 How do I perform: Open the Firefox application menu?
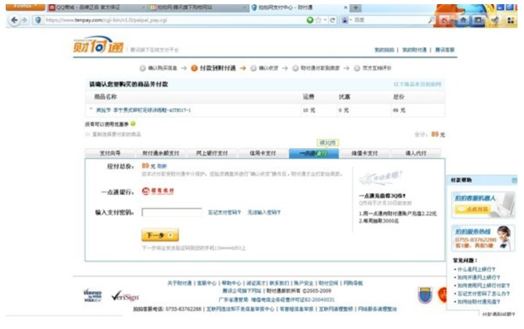click(x=25, y=6)
